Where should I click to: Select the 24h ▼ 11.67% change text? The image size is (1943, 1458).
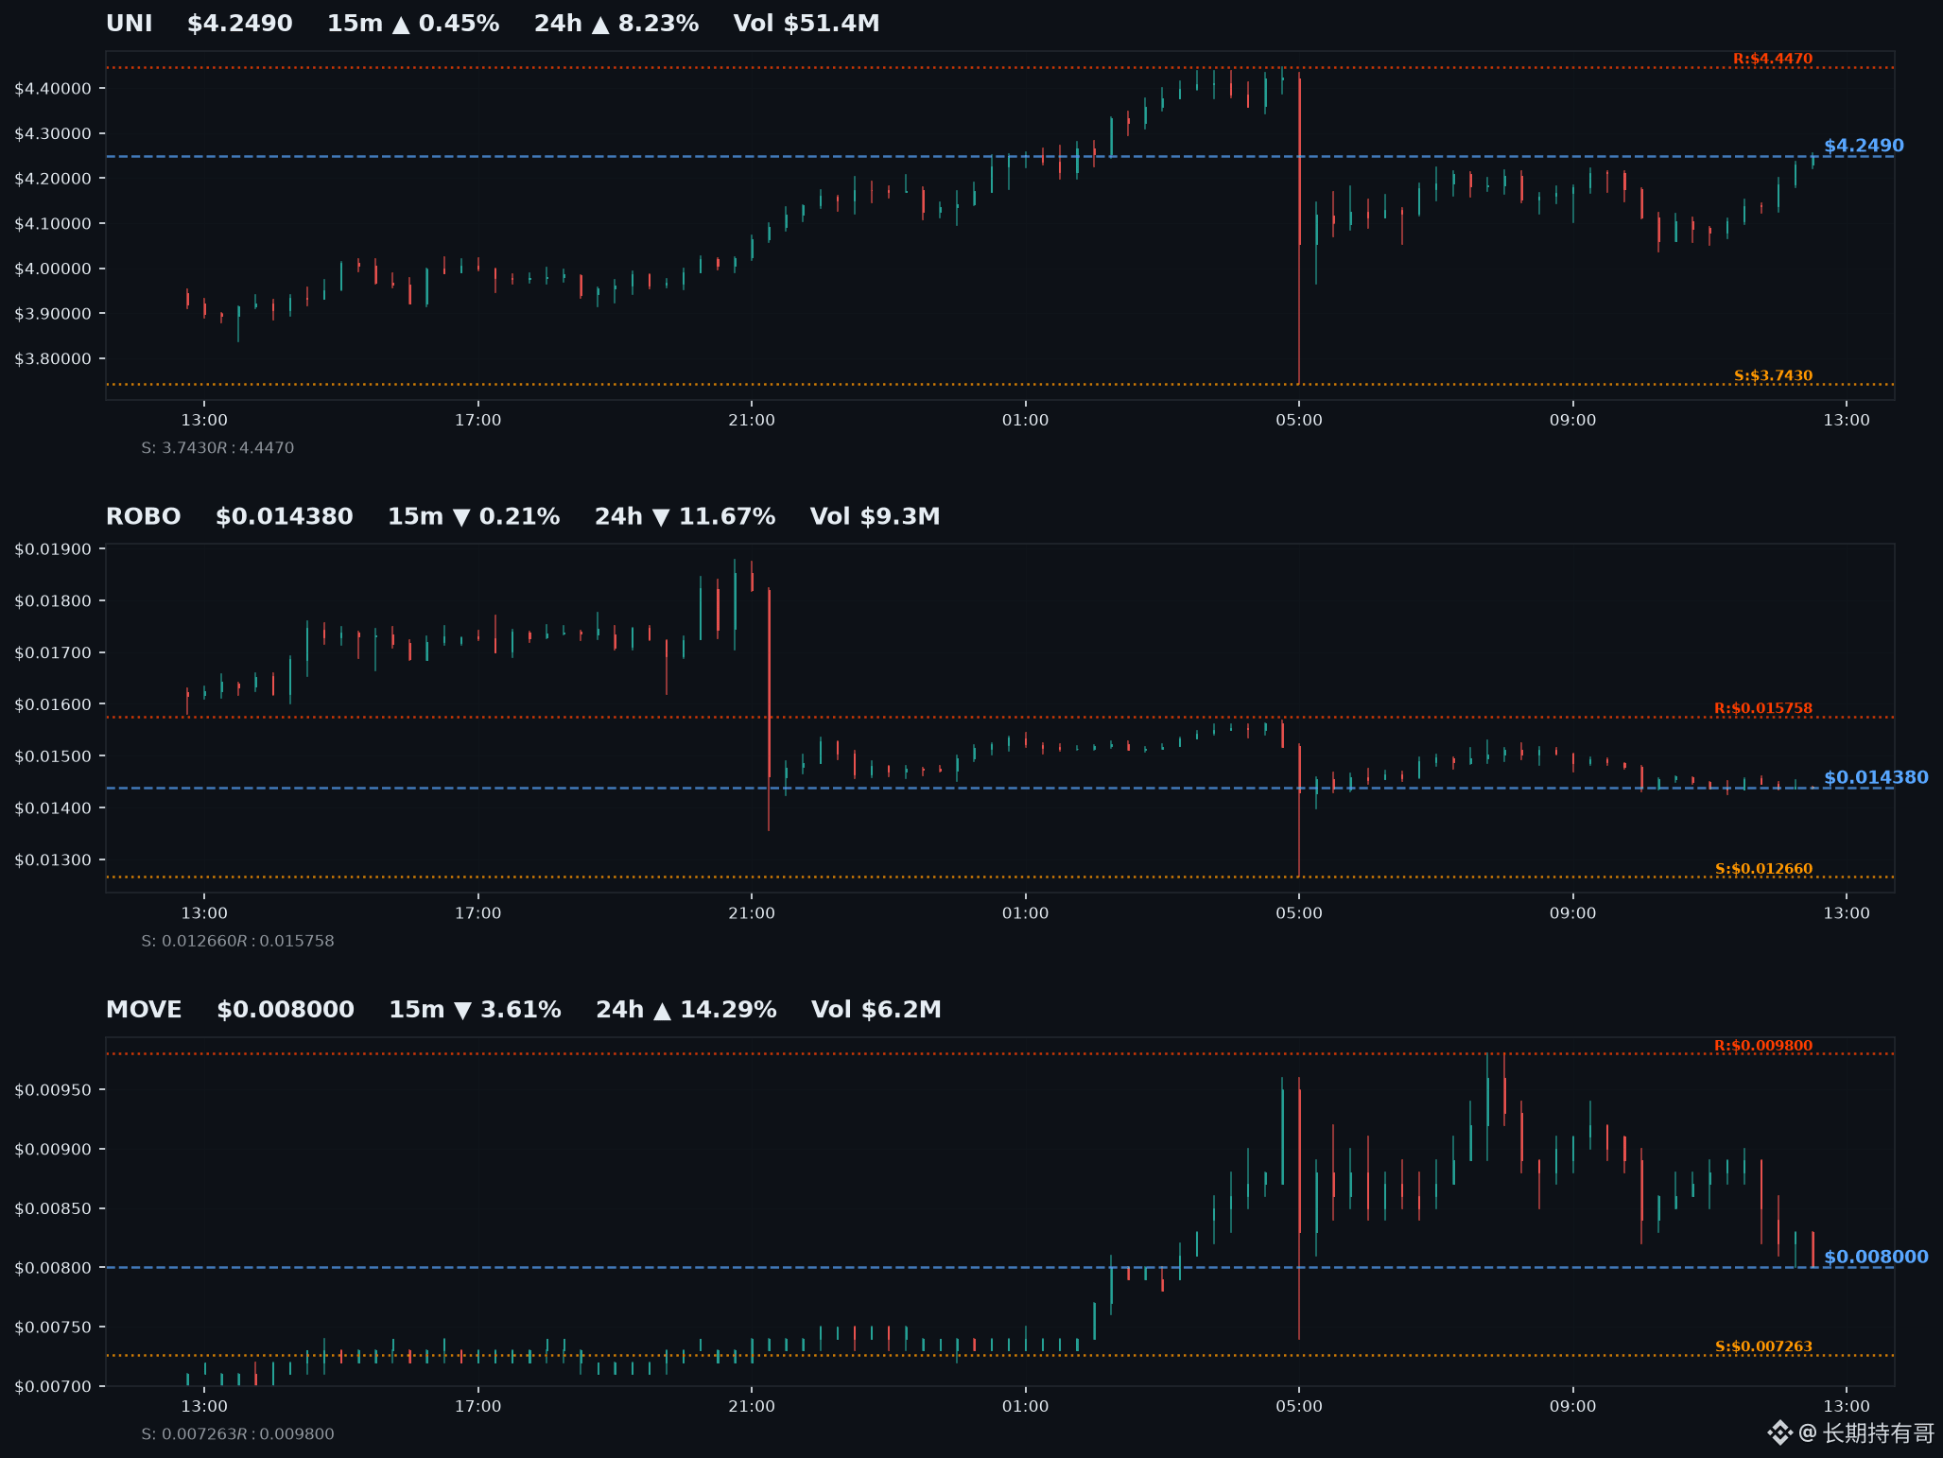click(685, 517)
